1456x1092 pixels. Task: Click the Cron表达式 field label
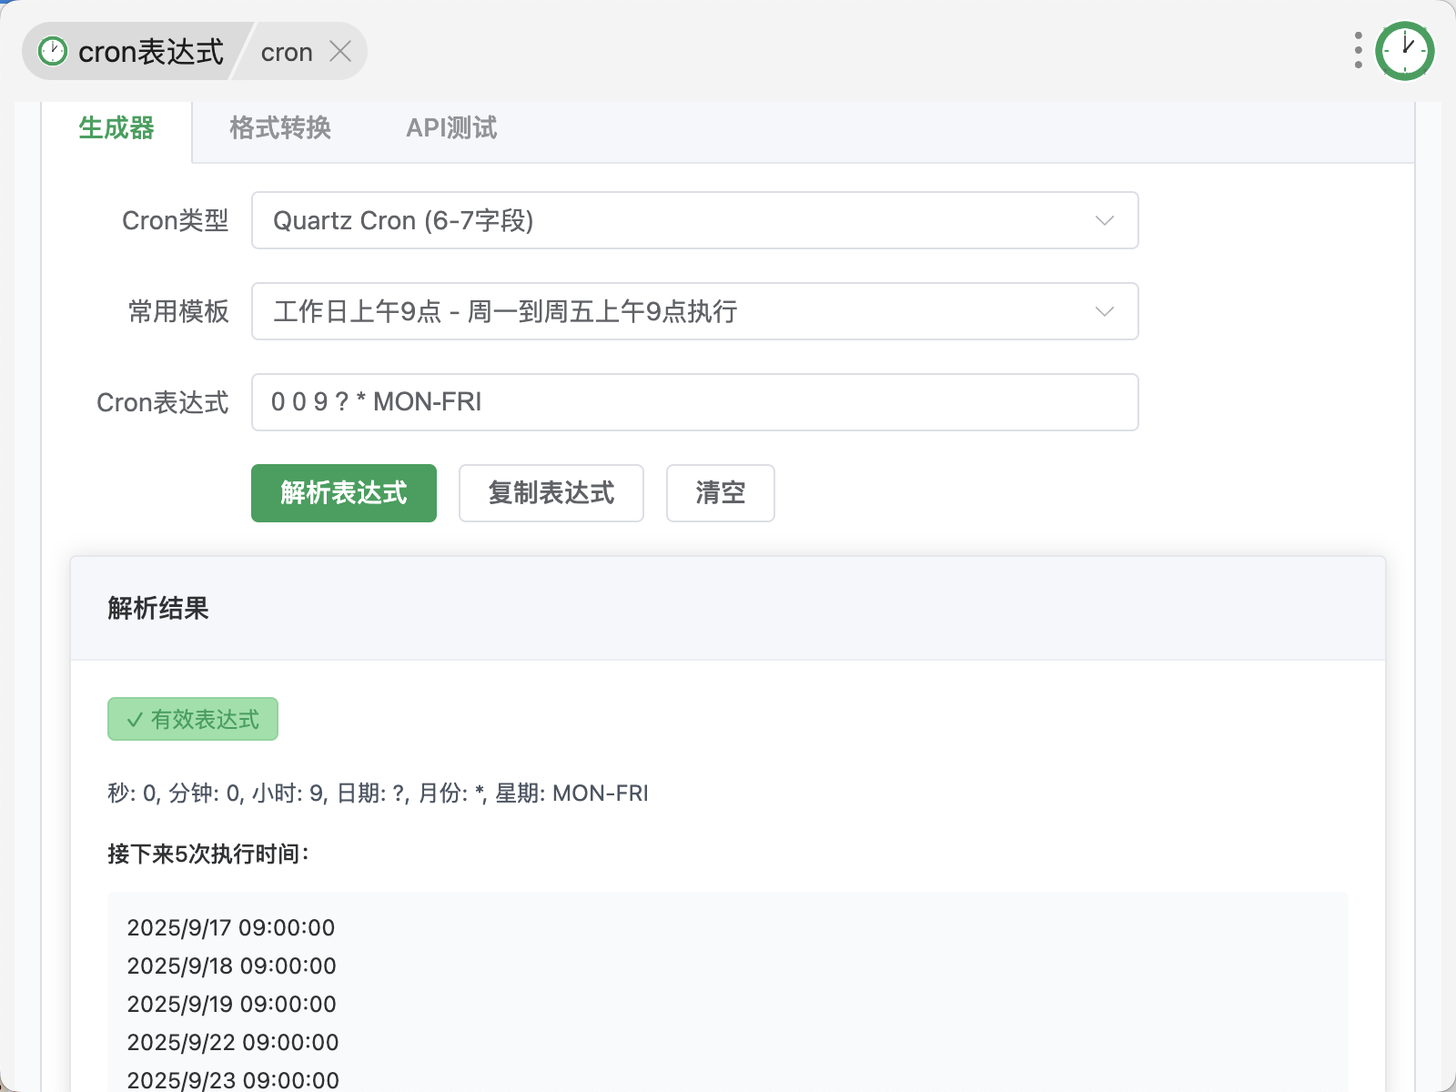(x=162, y=402)
